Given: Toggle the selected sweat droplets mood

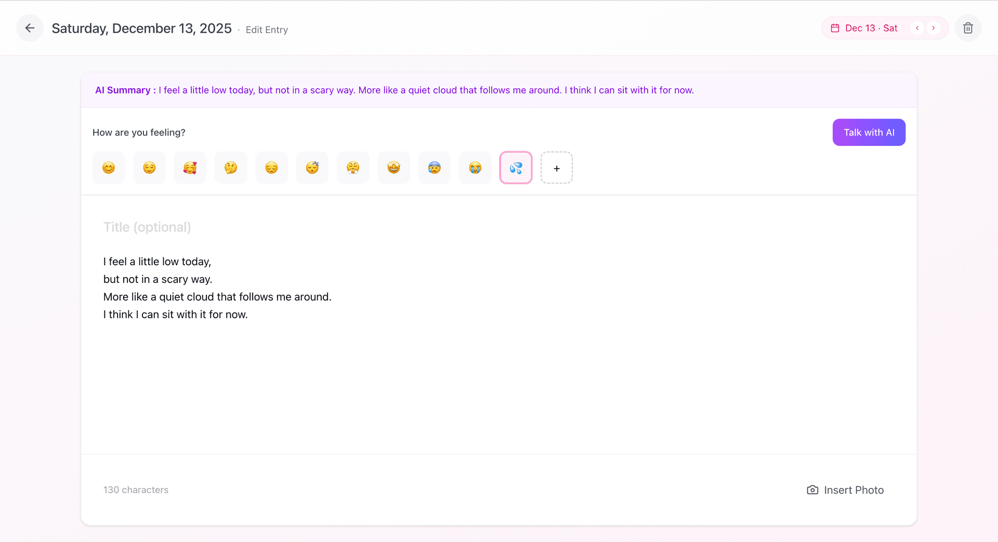Looking at the screenshot, I should tap(516, 168).
